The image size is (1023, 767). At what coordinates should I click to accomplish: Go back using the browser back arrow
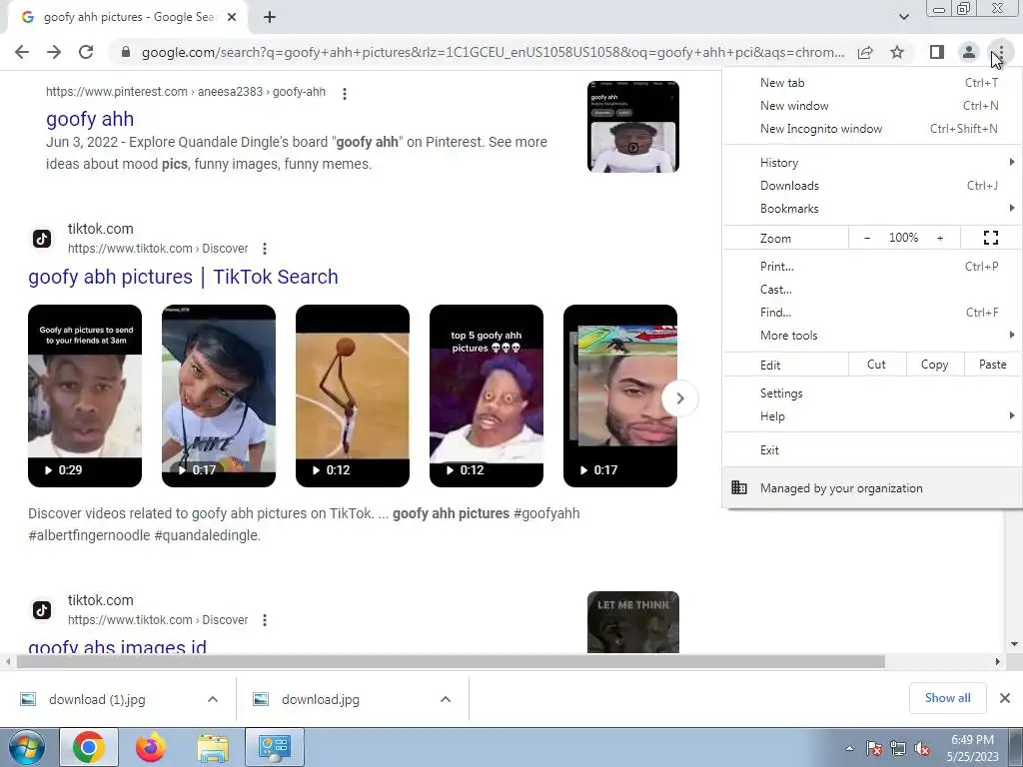[22, 52]
